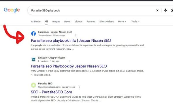The image size is (173, 108).
Task: Click the parasiteseo.com category seo URL breadcrumb
Action: click(x=57, y=87)
